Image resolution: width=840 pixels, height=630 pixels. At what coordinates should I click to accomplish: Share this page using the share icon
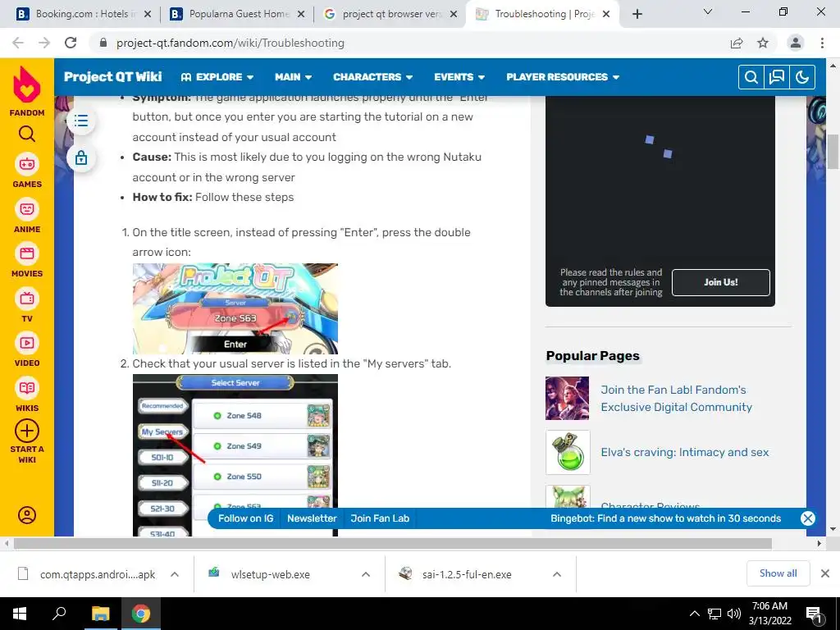click(737, 43)
